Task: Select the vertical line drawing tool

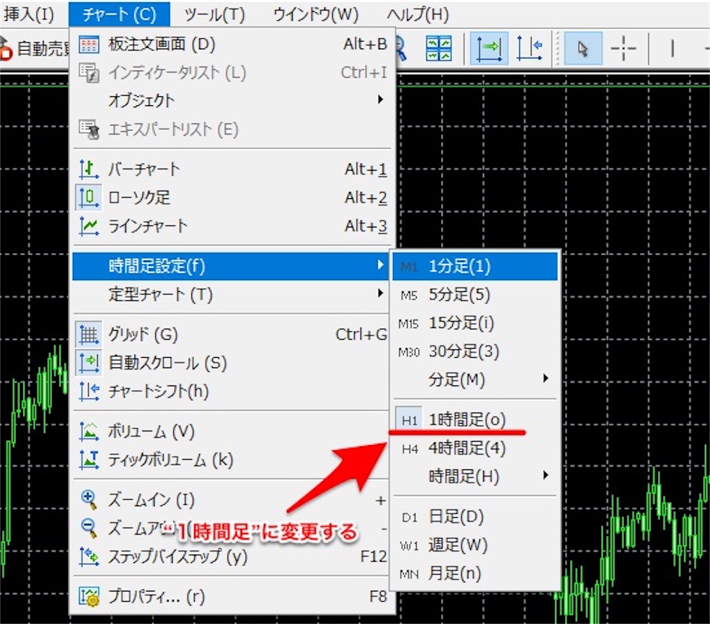Action: (673, 49)
